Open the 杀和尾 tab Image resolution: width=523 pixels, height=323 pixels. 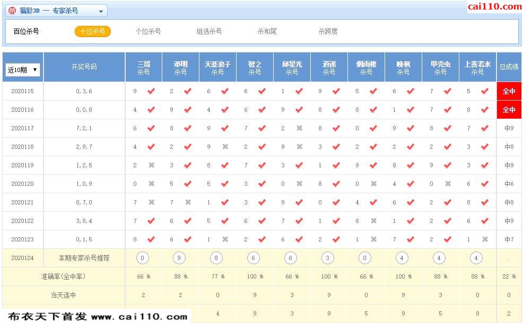(267, 32)
